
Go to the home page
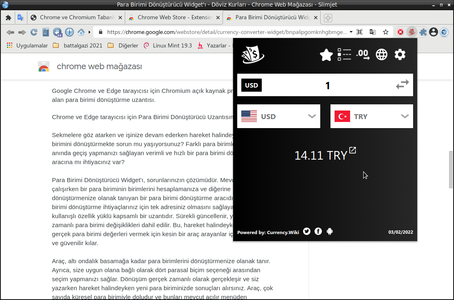point(81,32)
